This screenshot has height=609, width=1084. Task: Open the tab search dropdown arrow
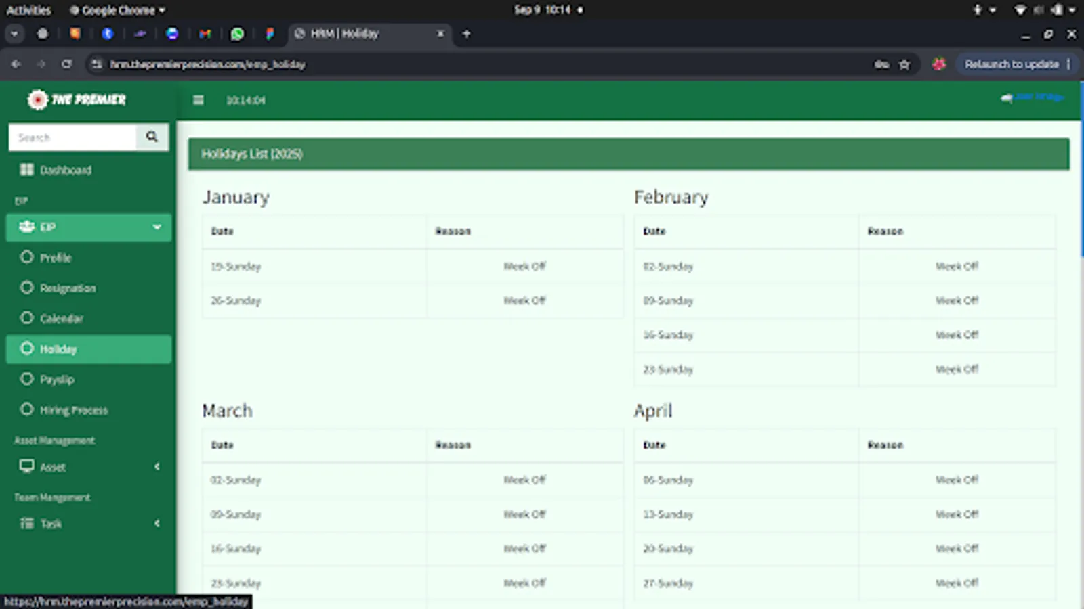tap(14, 33)
